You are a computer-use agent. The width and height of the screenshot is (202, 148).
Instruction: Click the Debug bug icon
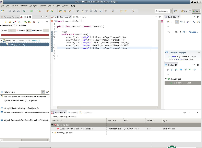point(24,11)
